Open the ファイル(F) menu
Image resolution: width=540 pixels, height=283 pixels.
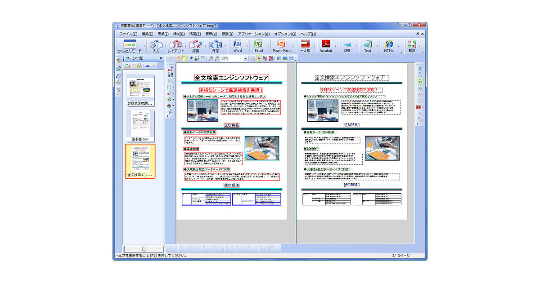click(x=128, y=34)
